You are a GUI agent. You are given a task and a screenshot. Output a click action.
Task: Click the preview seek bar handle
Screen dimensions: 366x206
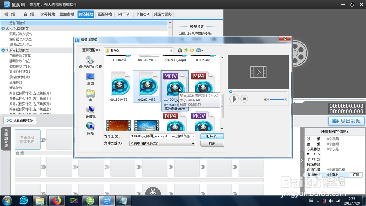coord(231,92)
